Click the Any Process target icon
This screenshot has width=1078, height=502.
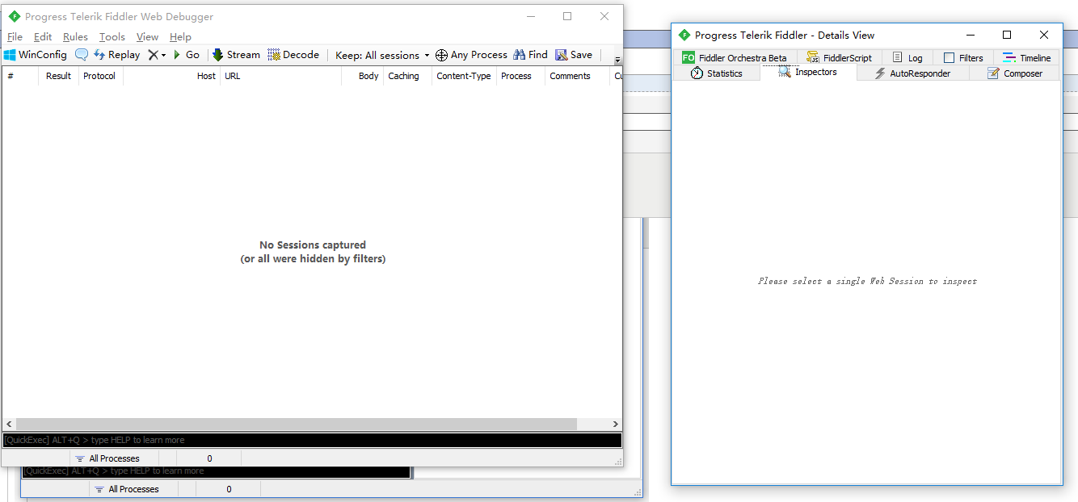point(441,55)
